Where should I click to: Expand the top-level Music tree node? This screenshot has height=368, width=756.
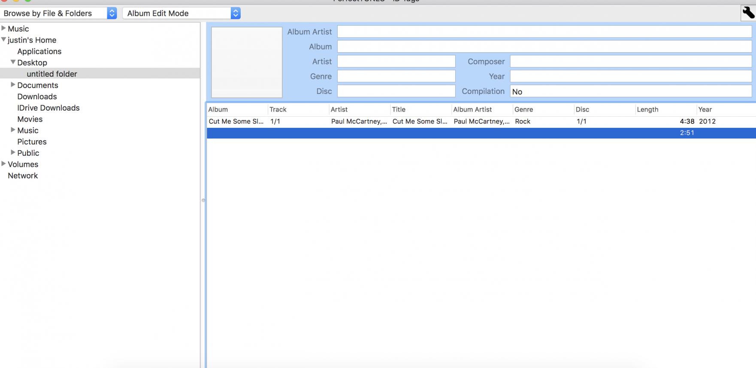[x=3, y=28]
